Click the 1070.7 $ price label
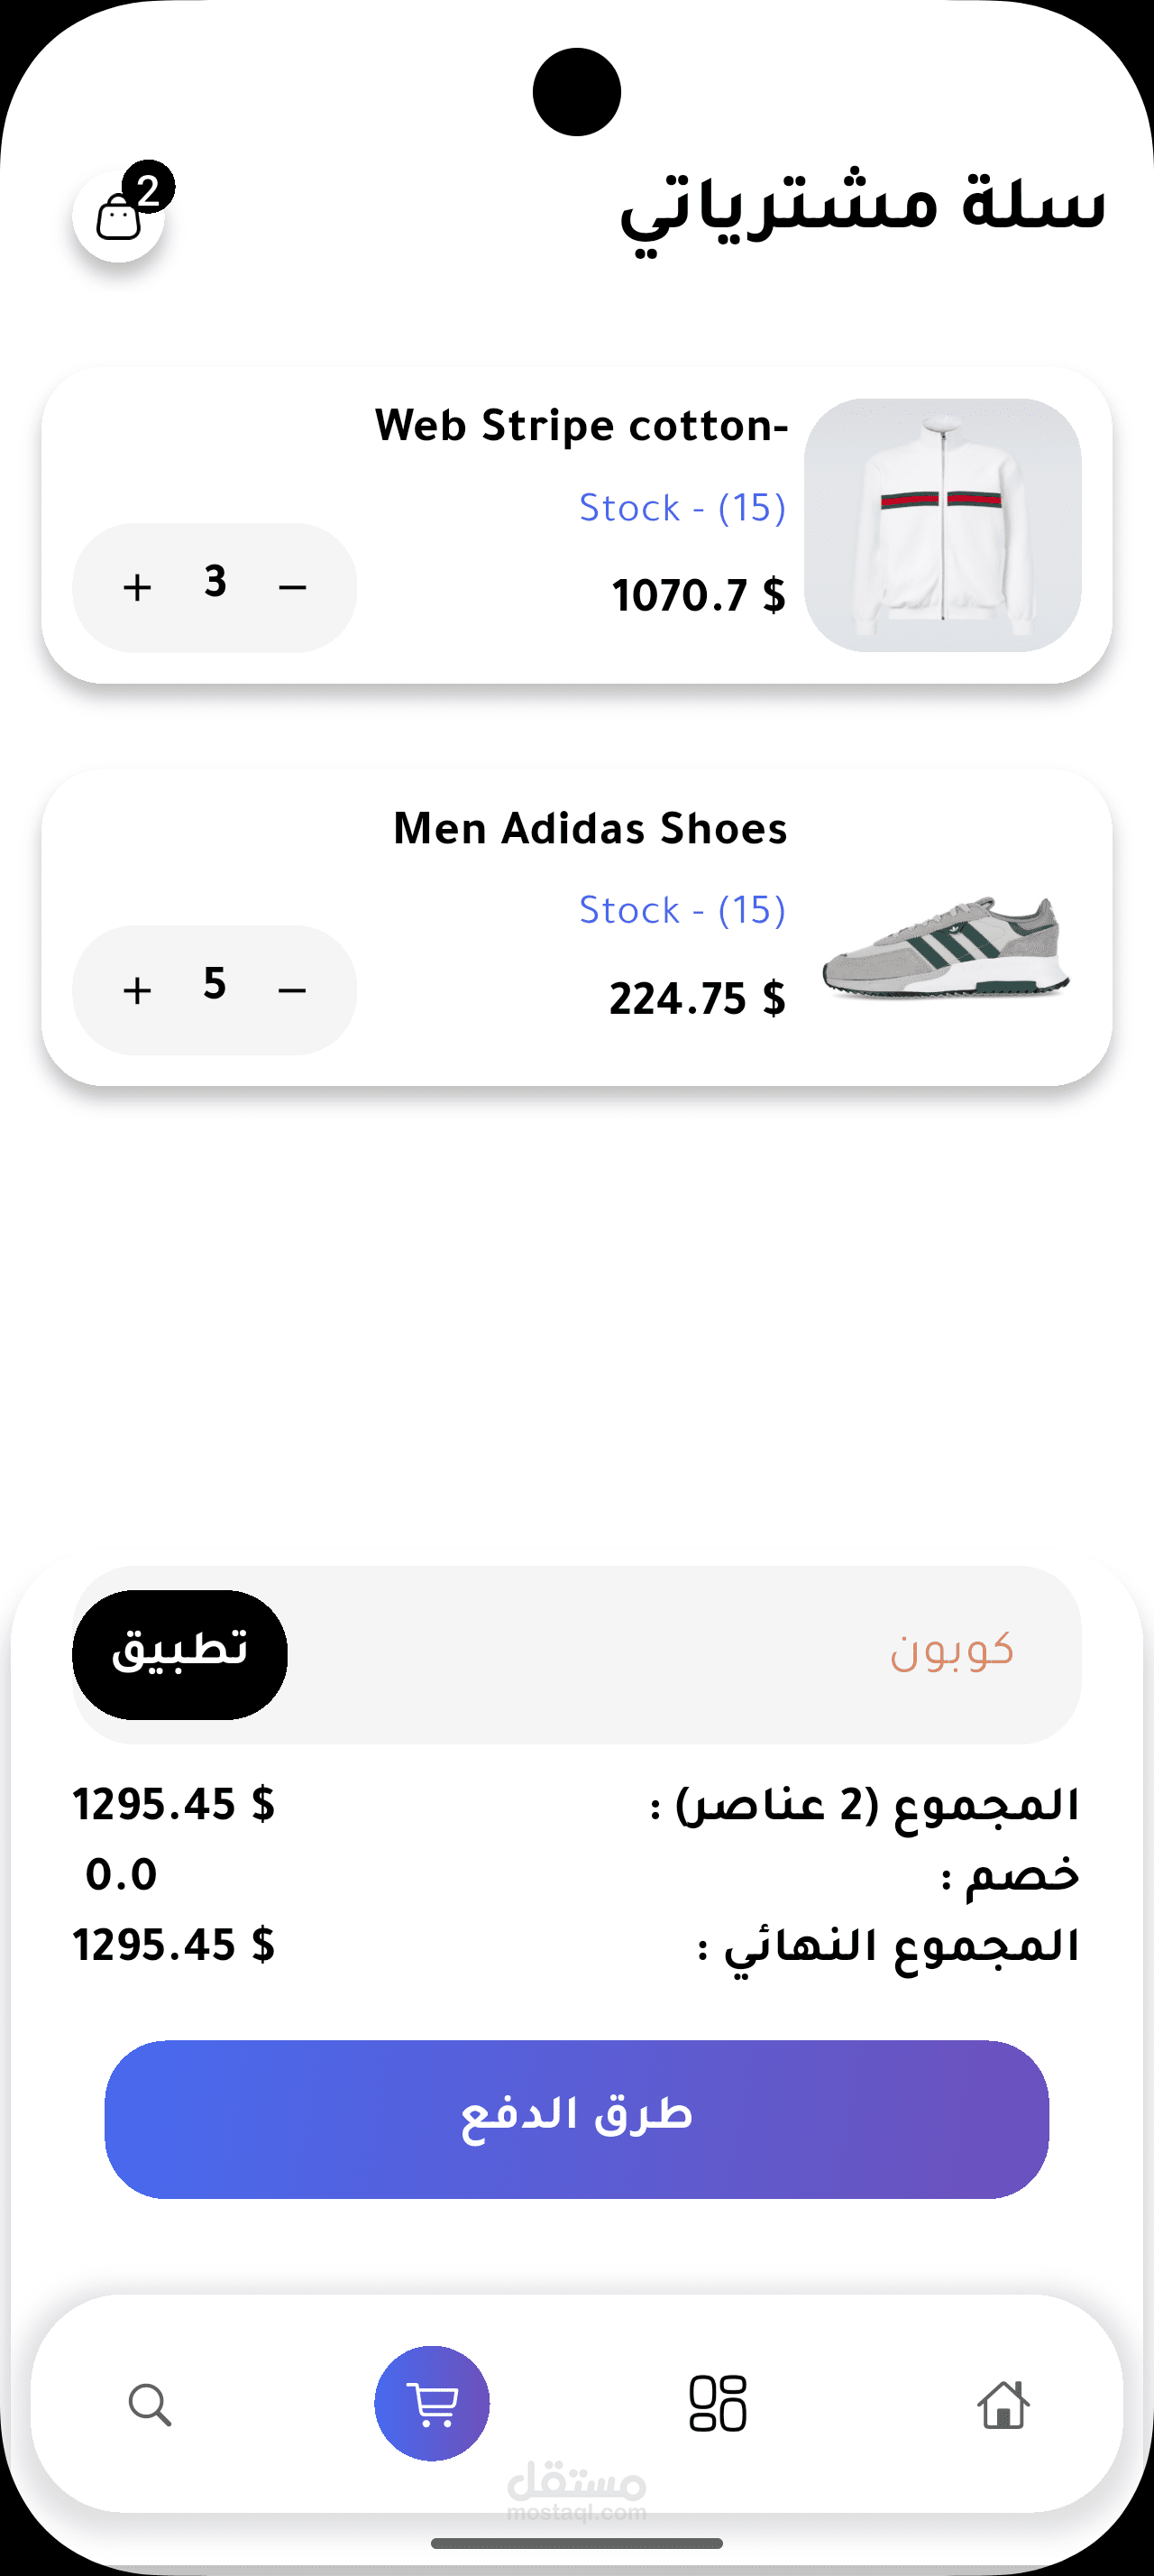This screenshot has height=2576, width=1154. (x=699, y=596)
